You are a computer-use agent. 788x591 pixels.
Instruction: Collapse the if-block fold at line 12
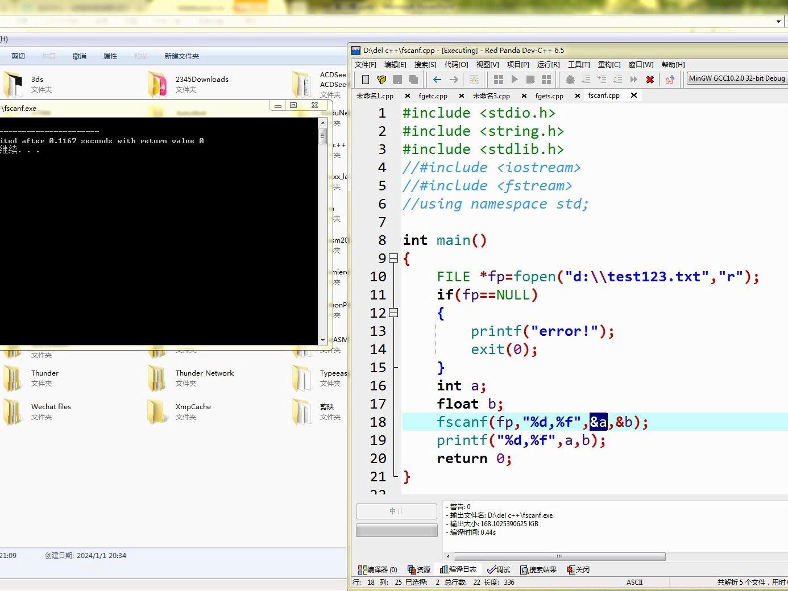click(x=393, y=313)
